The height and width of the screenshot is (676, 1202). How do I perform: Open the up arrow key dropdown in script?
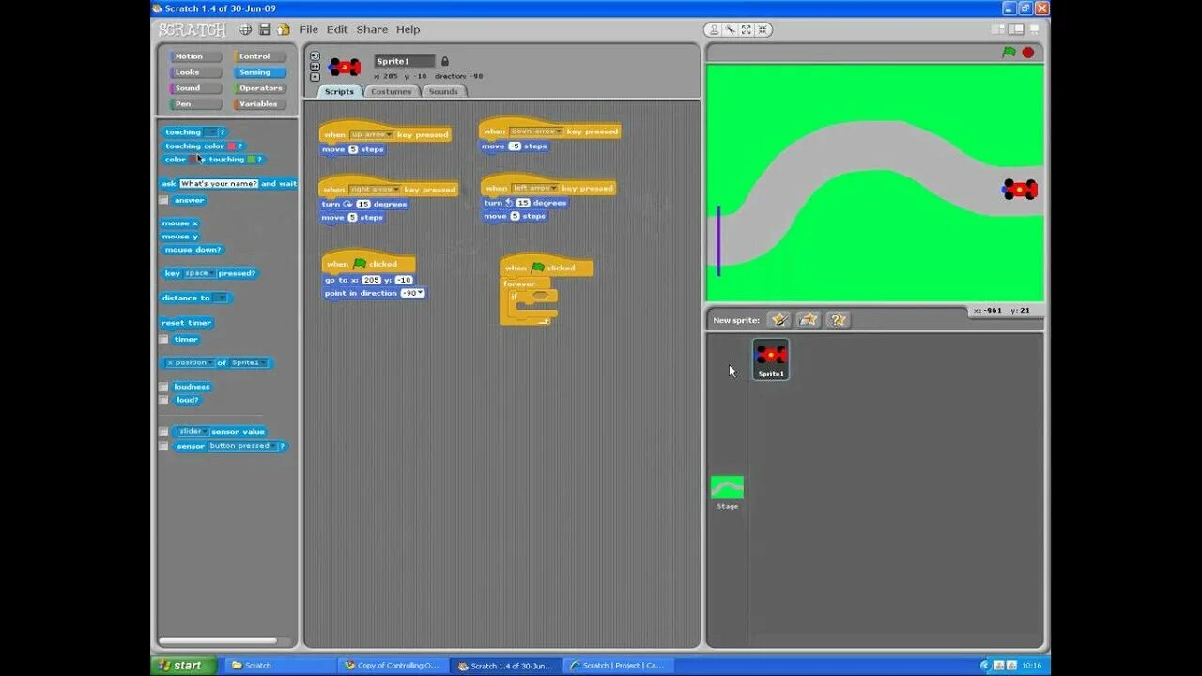tap(371, 134)
